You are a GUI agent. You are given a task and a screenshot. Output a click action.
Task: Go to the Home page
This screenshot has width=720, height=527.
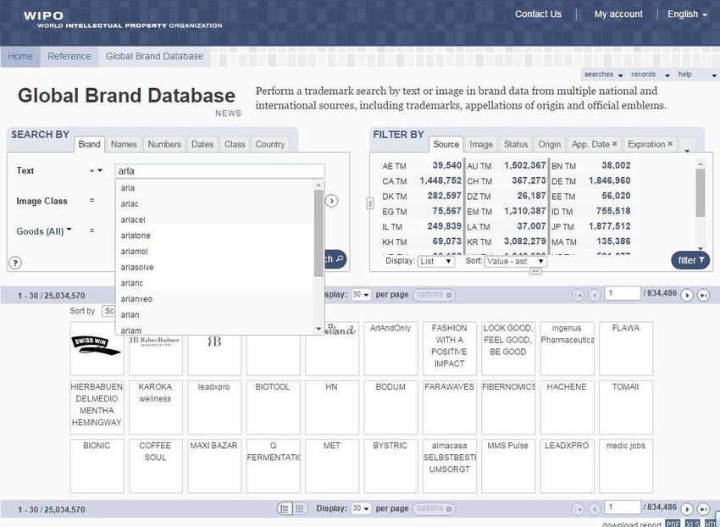(x=20, y=56)
